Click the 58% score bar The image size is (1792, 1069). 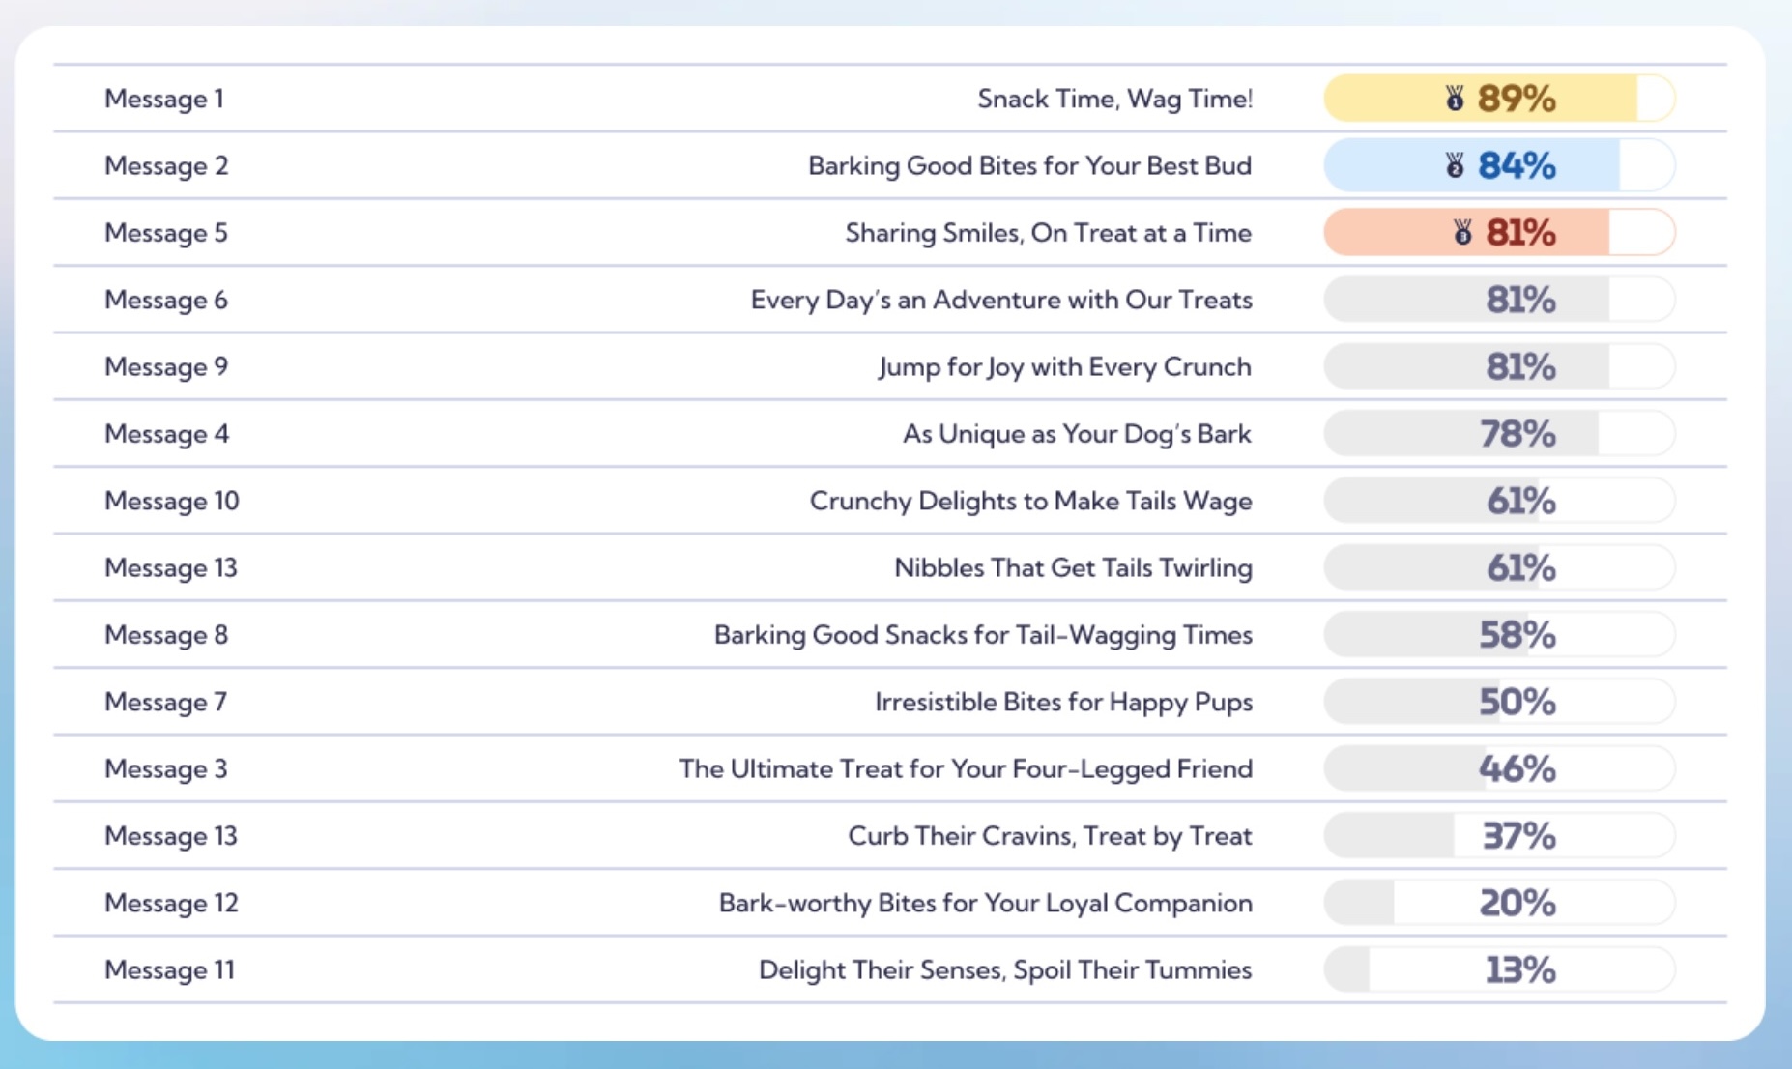point(1498,635)
